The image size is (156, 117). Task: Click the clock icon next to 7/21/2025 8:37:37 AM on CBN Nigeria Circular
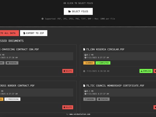point(85,57)
